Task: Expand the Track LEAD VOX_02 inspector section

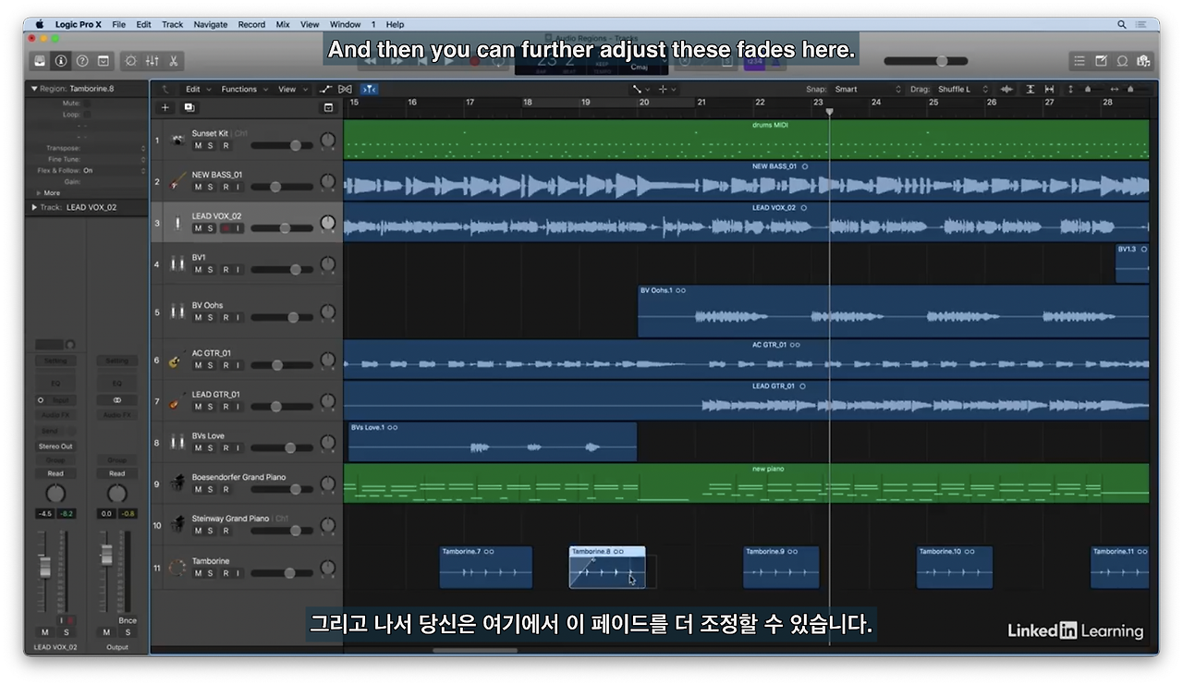Action: coord(35,208)
